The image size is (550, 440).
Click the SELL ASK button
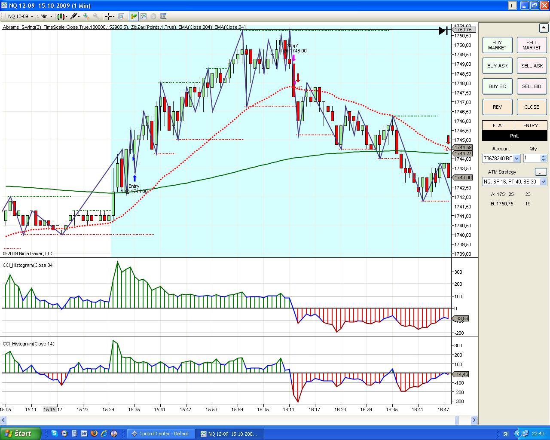coord(532,66)
